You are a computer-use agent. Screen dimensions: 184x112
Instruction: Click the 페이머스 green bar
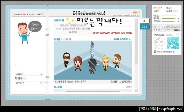[x=169, y=18]
